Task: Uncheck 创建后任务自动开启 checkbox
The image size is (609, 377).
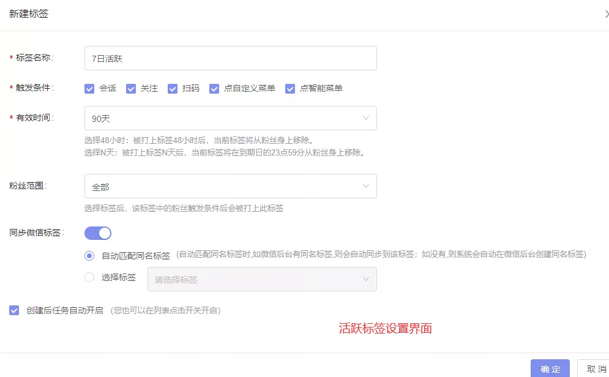Action: (x=14, y=310)
